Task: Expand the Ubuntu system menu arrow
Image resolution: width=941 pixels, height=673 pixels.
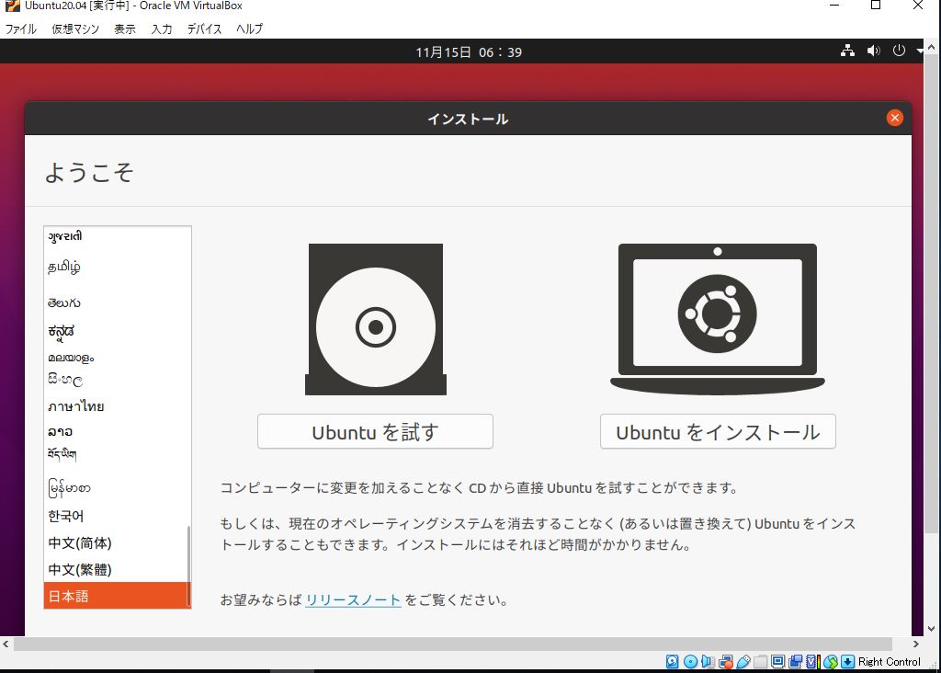Action: 920,51
